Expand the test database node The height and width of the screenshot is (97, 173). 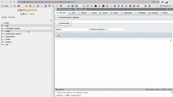2,44
